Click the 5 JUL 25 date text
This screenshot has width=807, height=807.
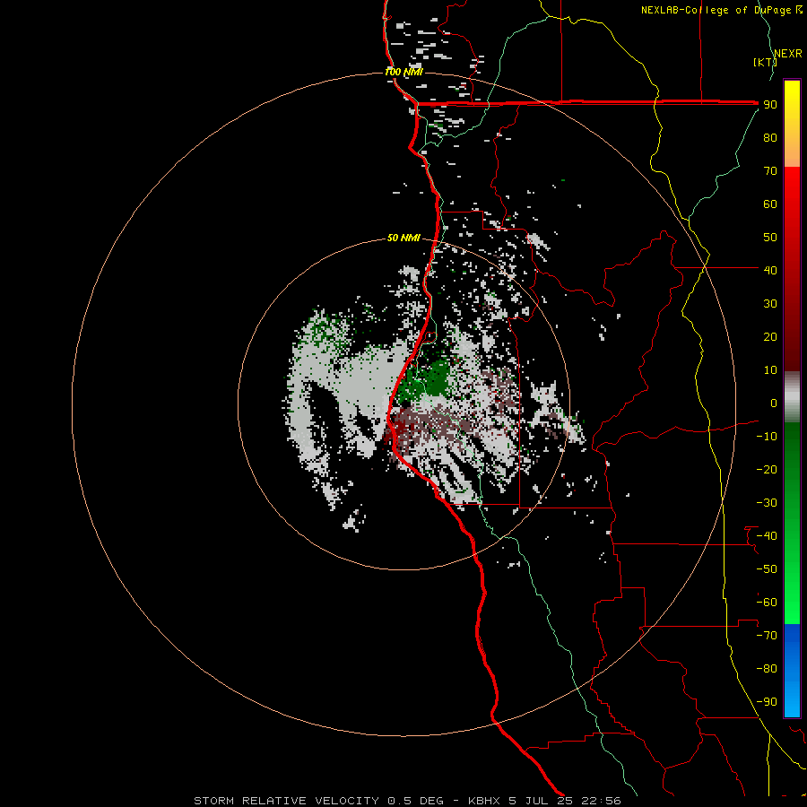pos(541,801)
